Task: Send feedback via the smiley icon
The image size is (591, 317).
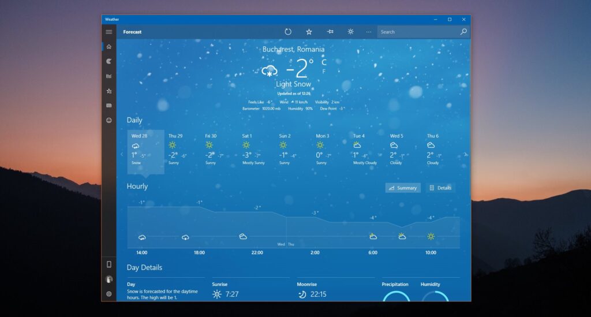Action: pyautogui.click(x=109, y=121)
